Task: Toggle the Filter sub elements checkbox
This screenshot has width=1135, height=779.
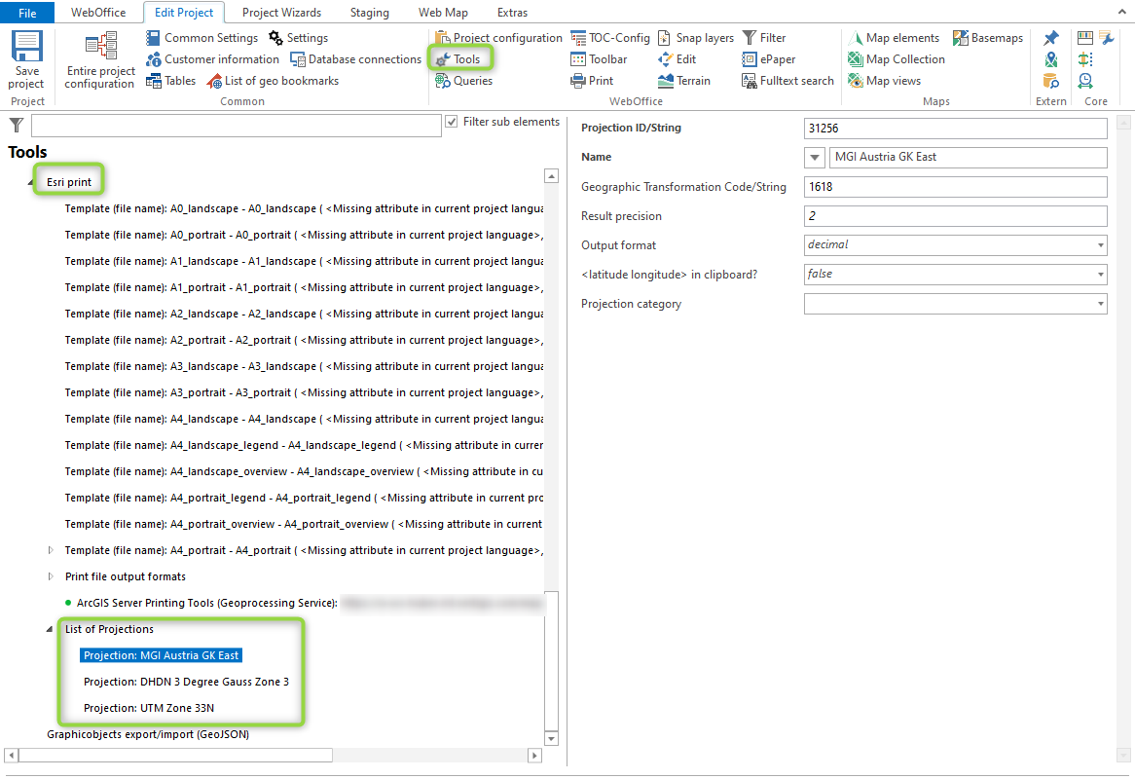Action: 453,121
